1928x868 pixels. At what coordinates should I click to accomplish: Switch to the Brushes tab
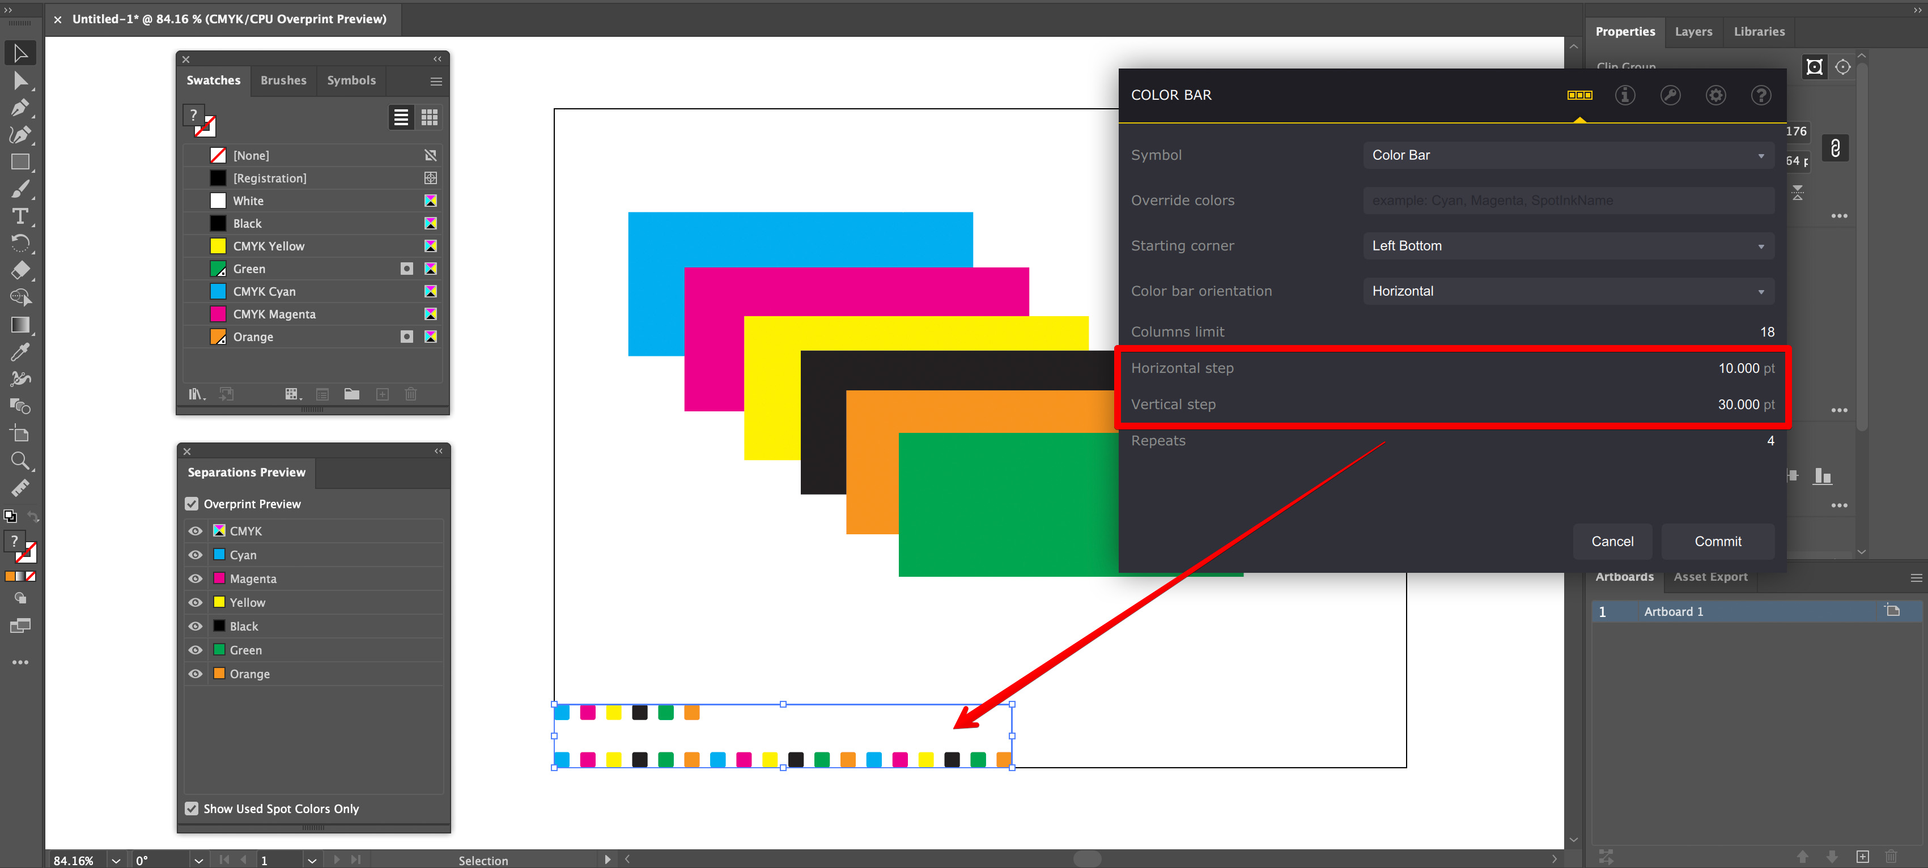tap(283, 80)
